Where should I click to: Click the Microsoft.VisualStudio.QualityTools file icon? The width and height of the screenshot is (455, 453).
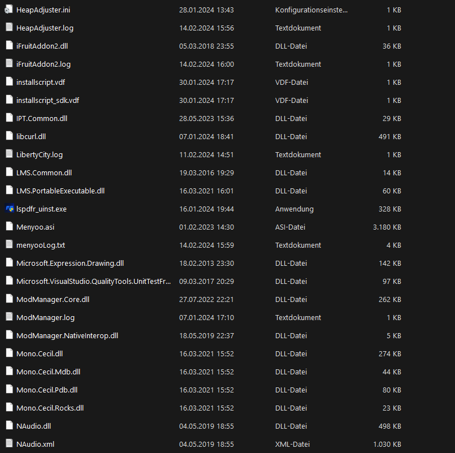pos(9,281)
